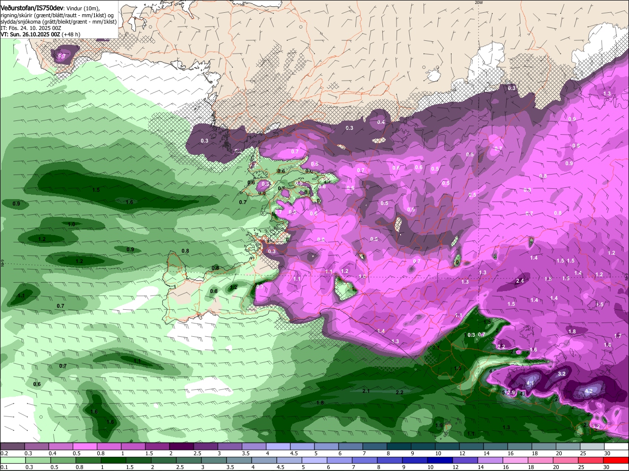Click the snow scale swatch starting at 8
The height and width of the screenshot is (471, 629).
point(398,446)
